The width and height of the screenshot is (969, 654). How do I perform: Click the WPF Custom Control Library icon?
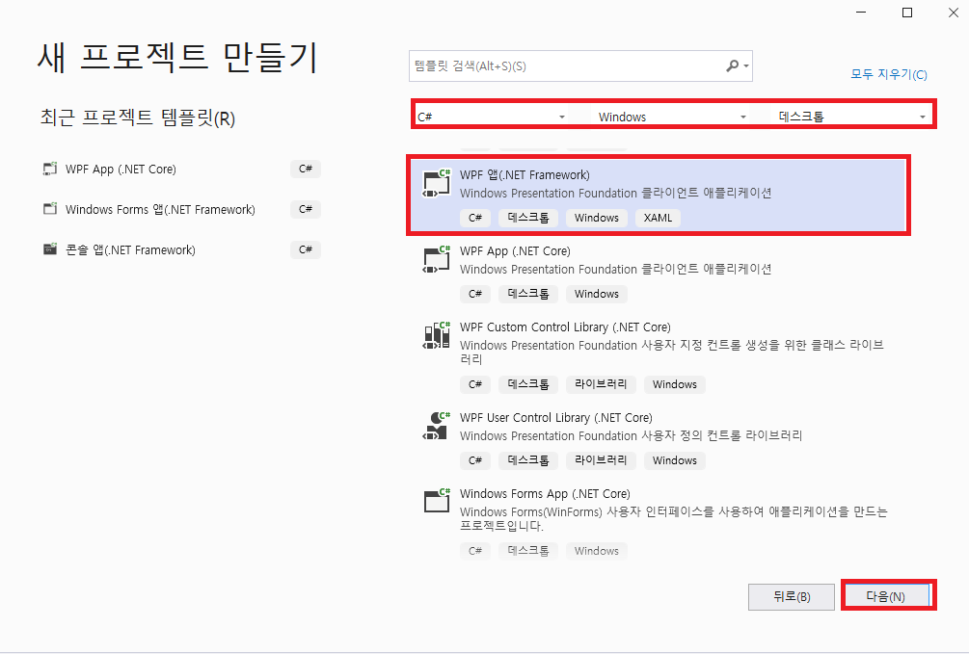[437, 335]
